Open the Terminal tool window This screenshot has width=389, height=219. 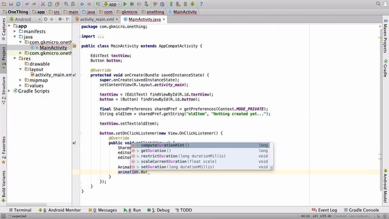click(x=20, y=210)
